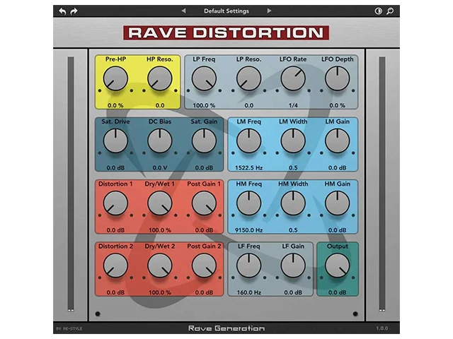This screenshot has width=453, height=339.
Task: Click the Dry/Wet 2 value 100.0 %
Action: [160, 292]
